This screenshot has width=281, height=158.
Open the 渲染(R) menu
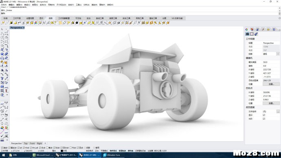click(x=94, y=5)
